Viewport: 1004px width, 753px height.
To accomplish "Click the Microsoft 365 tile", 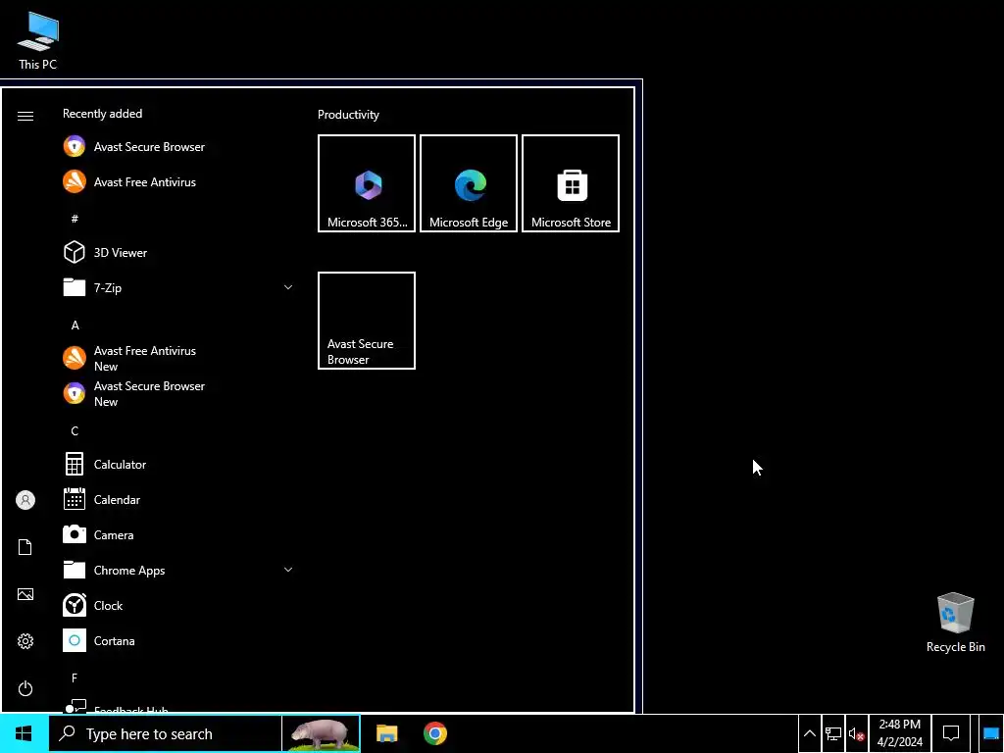I will pos(367,183).
